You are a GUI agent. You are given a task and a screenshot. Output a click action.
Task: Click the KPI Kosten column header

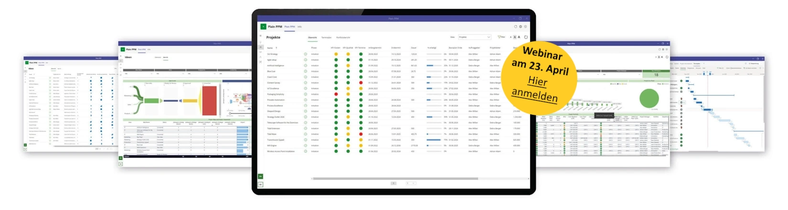(336, 48)
